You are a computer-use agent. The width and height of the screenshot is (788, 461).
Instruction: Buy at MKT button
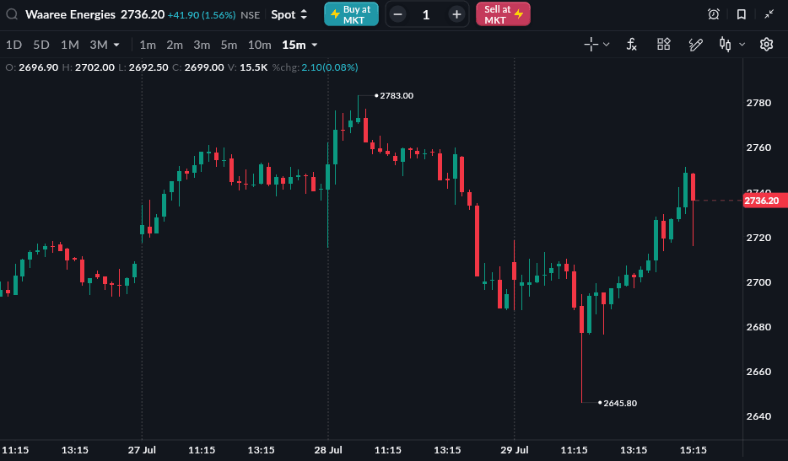[x=351, y=14]
